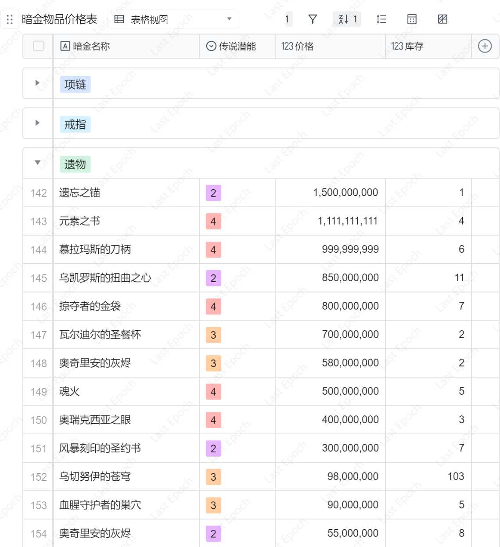
Task: Open the statistics calculator icon
Action: click(x=412, y=19)
